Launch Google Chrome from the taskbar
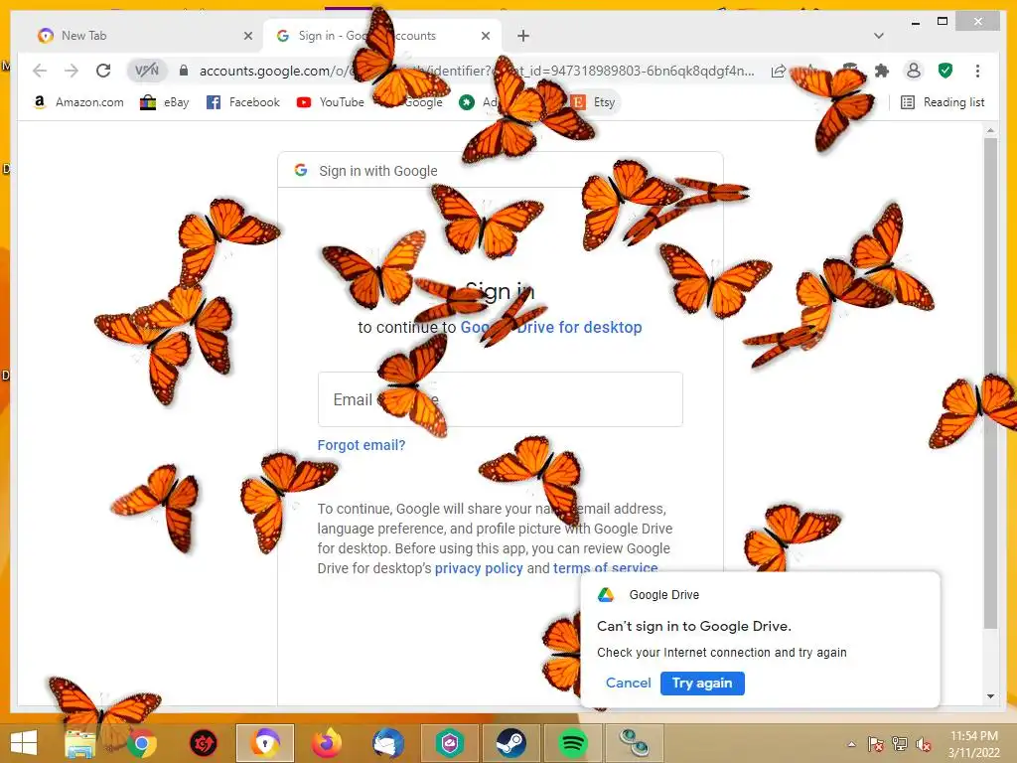This screenshot has width=1017, height=763. [x=141, y=743]
